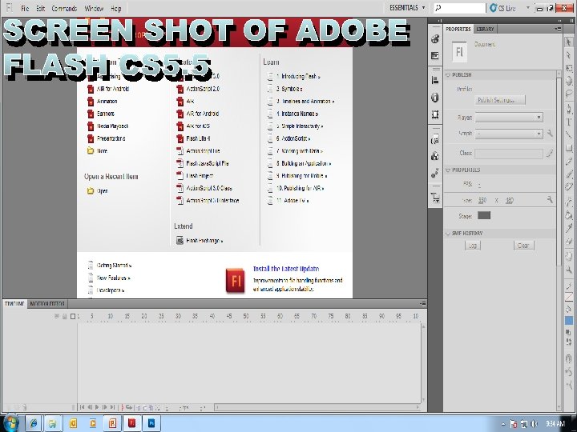Open the Edit menu
Viewport: 577px width, 432px height.
[41, 8]
